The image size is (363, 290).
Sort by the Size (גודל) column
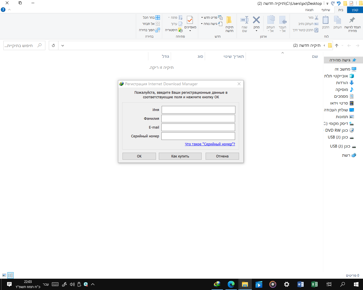click(165, 56)
